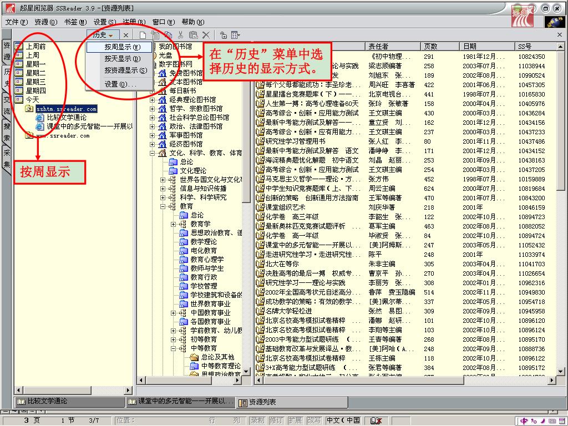Screen dimensions: 568x426
Task: Open the 窗口(W) menu
Action: point(164,22)
